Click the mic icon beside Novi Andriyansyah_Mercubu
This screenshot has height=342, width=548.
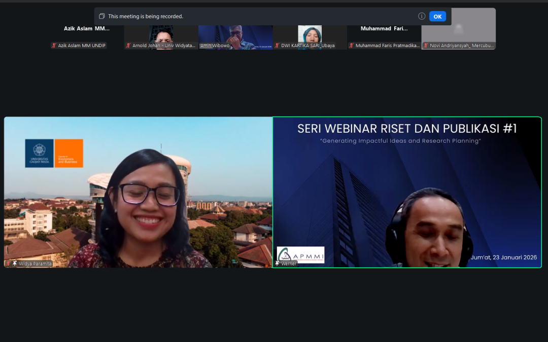click(x=425, y=45)
